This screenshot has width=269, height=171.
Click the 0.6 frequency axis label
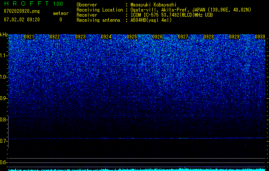coord(3,162)
